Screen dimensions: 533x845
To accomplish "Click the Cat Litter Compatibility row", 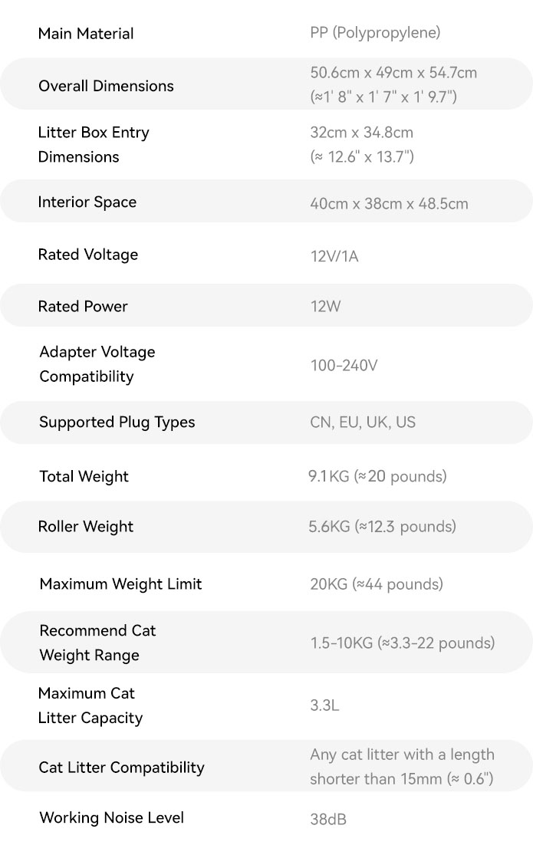I will pos(266,766).
